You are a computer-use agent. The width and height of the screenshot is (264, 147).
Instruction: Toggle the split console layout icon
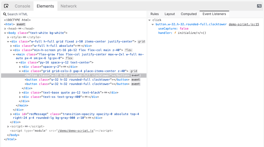click(x=259, y=6)
